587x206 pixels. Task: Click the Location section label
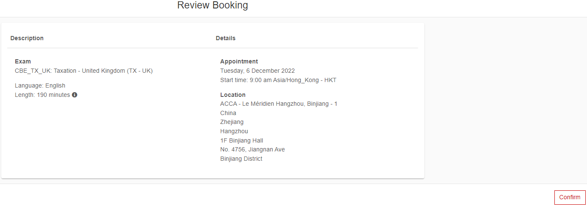pos(233,95)
